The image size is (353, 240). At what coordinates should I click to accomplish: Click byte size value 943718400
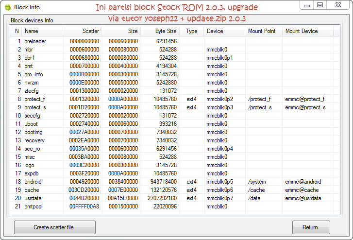(x=164, y=182)
